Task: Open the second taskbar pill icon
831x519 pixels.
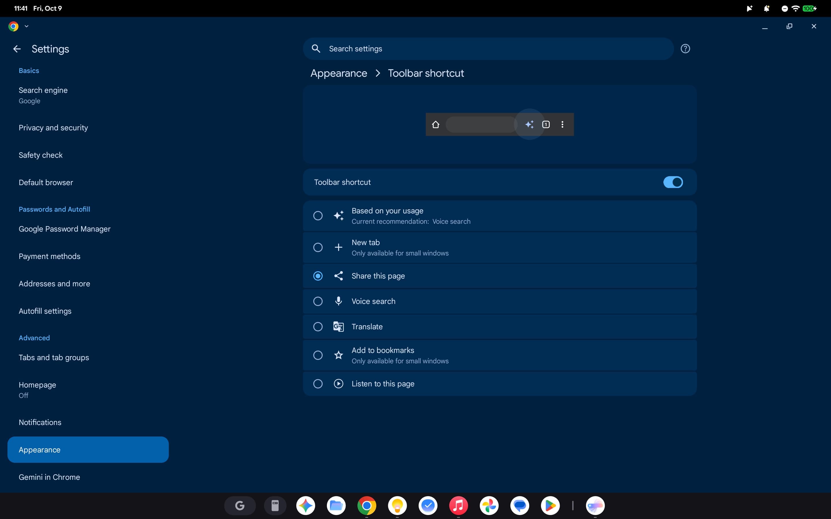Action: [275, 506]
